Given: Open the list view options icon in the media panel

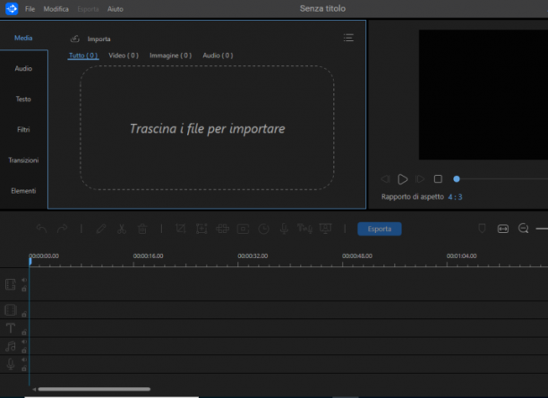Looking at the screenshot, I should point(348,38).
